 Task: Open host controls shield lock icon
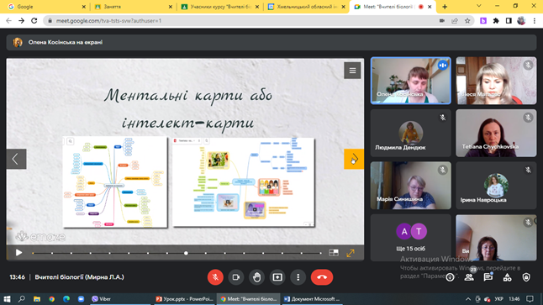(526, 277)
